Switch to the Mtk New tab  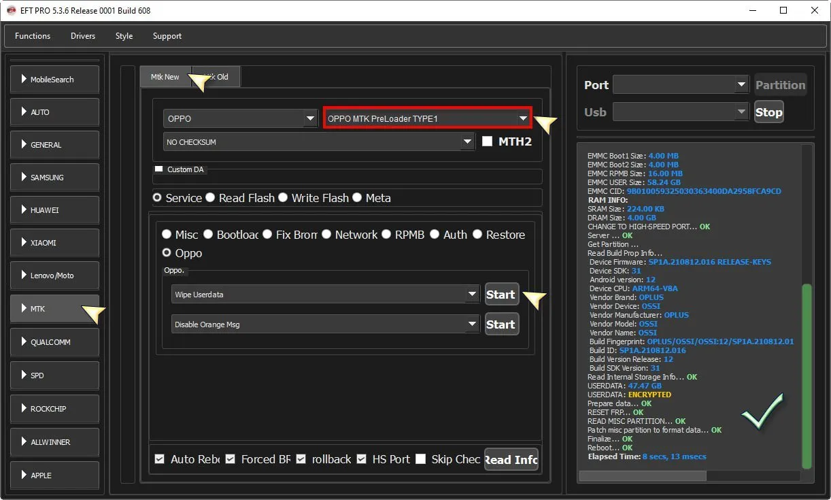coord(165,77)
